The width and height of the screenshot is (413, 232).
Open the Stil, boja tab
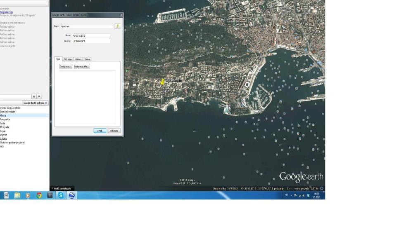(68, 59)
